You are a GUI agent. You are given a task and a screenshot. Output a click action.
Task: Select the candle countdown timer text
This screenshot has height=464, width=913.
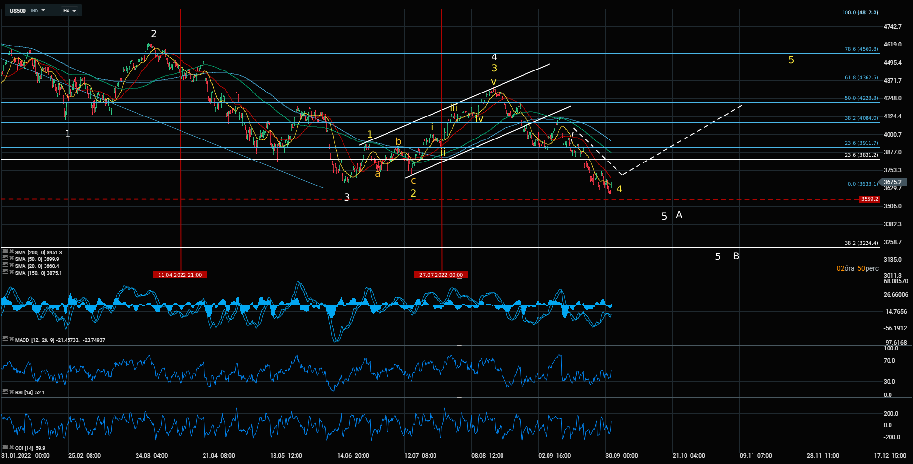[x=858, y=268]
